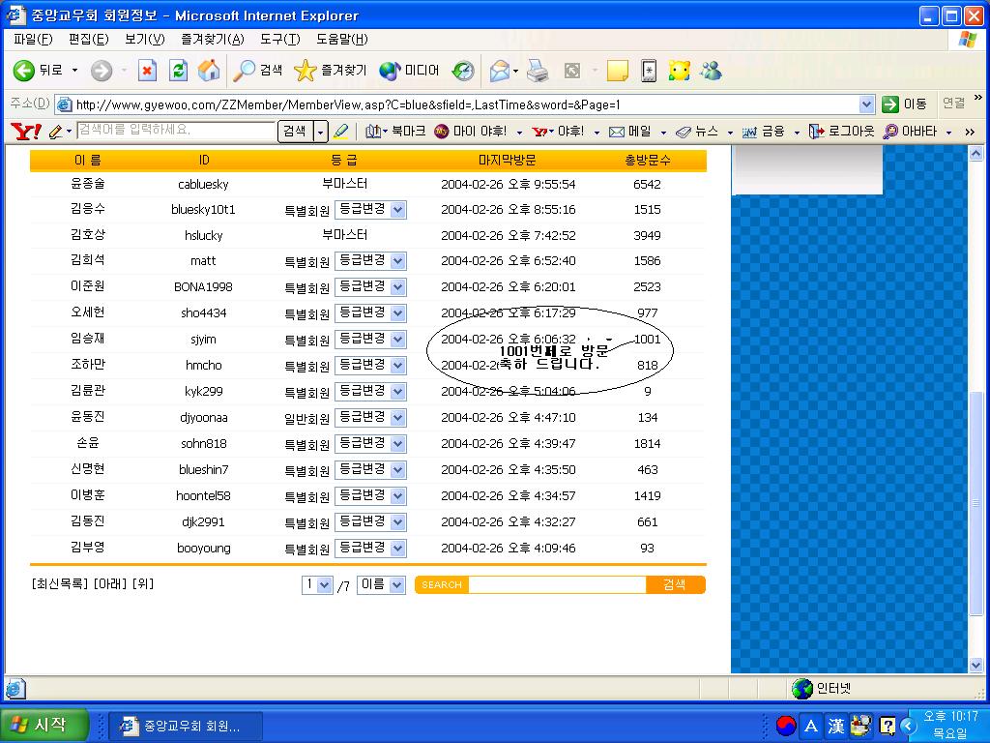990x743 pixels.
Task: Open the Favorites (즐겨찾기) star button
Action: click(331, 71)
